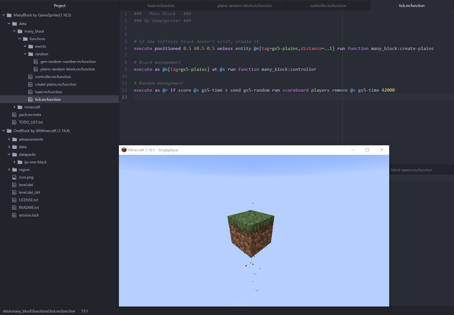The image size is (454, 315).
Task: Click the Project panel header
Action: (59, 5)
